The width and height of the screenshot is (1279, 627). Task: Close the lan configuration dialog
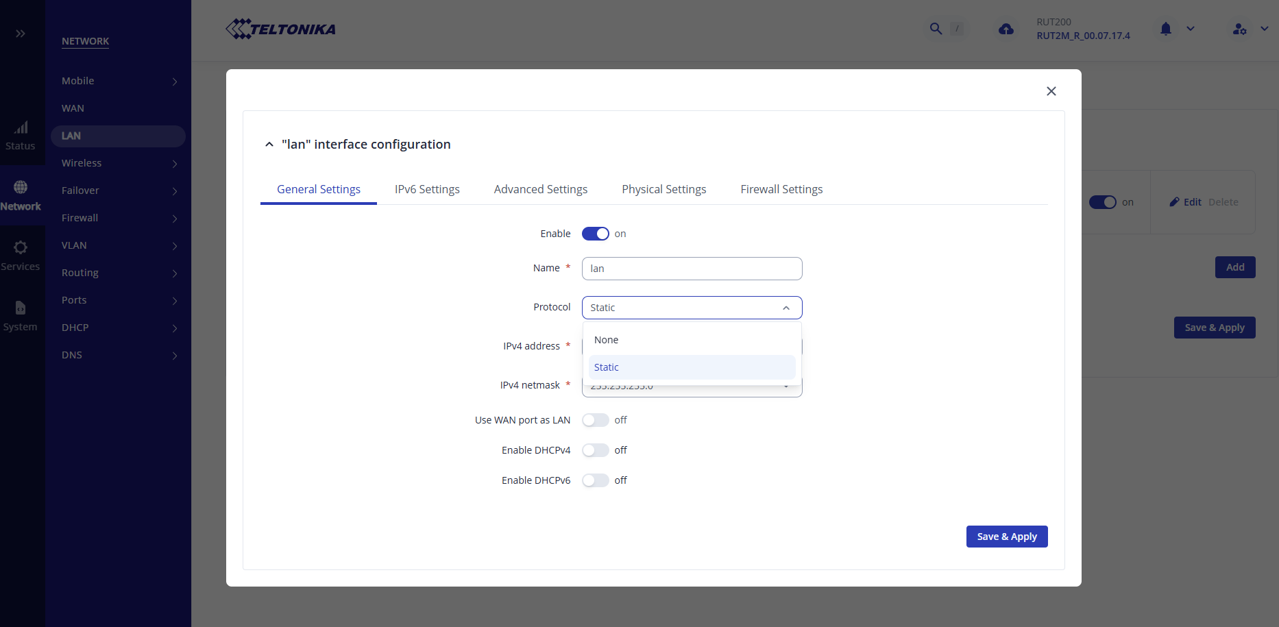coord(1051,91)
